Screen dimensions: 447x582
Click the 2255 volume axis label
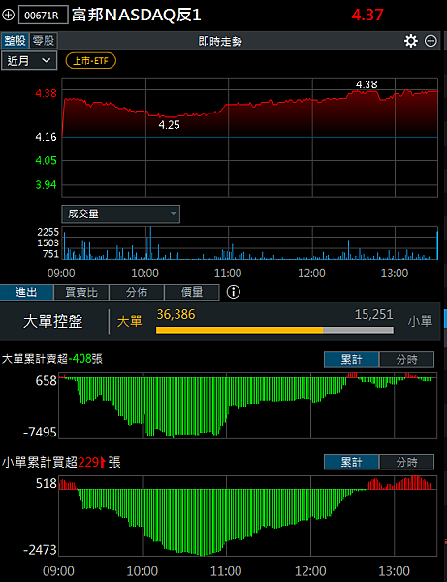point(48,232)
